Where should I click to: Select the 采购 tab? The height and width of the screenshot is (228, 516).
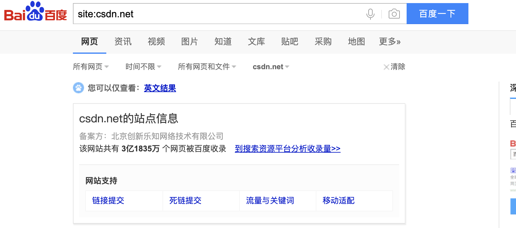(x=323, y=41)
